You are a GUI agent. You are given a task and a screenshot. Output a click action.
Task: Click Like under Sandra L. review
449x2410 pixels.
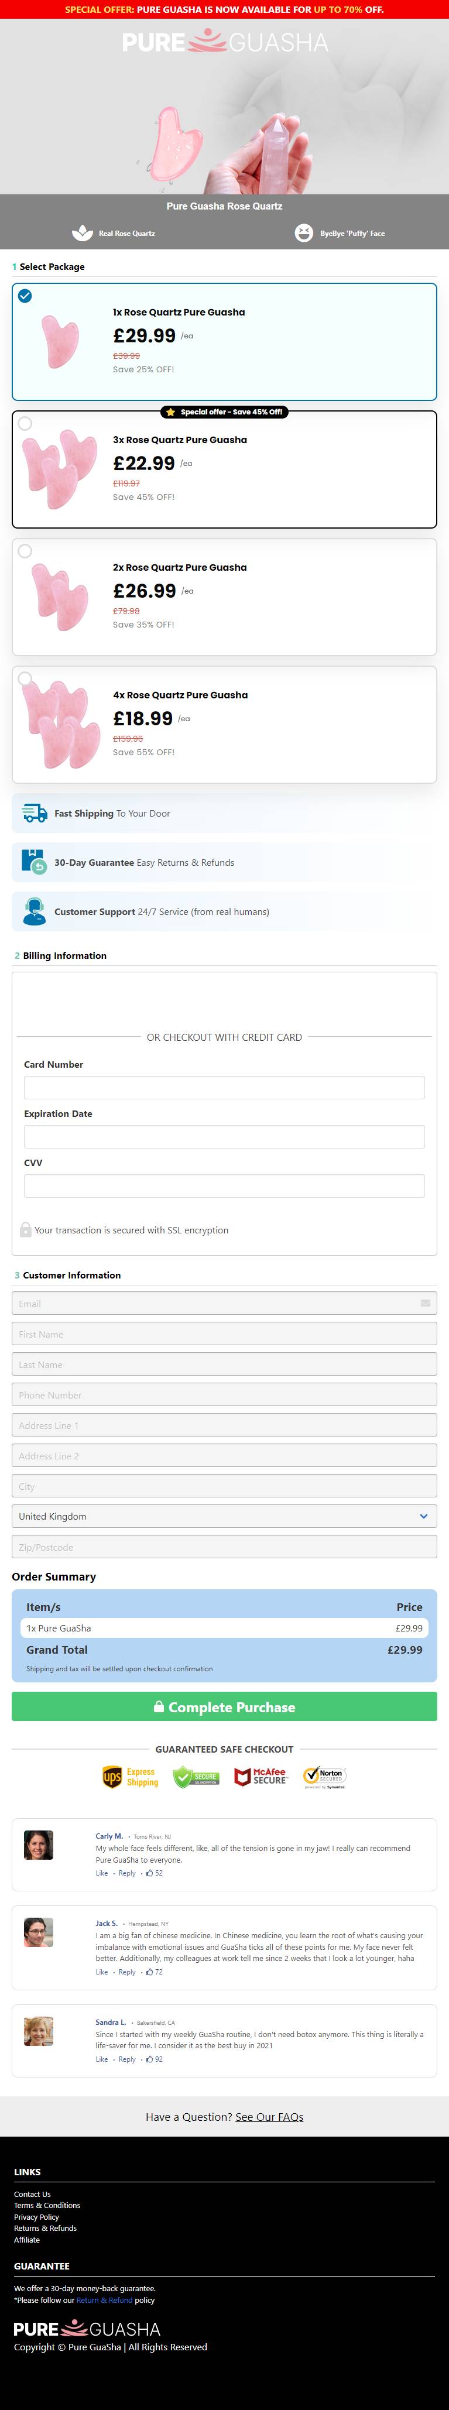click(101, 2059)
